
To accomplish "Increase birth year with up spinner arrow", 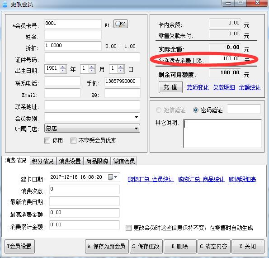I will (x=63, y=67).
